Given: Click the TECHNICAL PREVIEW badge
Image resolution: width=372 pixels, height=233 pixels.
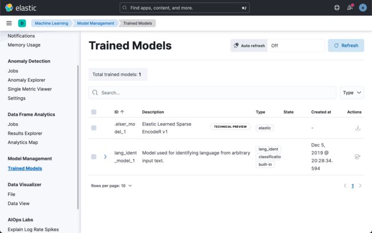Looking at the screenshot, I should [x=230, y=127].
